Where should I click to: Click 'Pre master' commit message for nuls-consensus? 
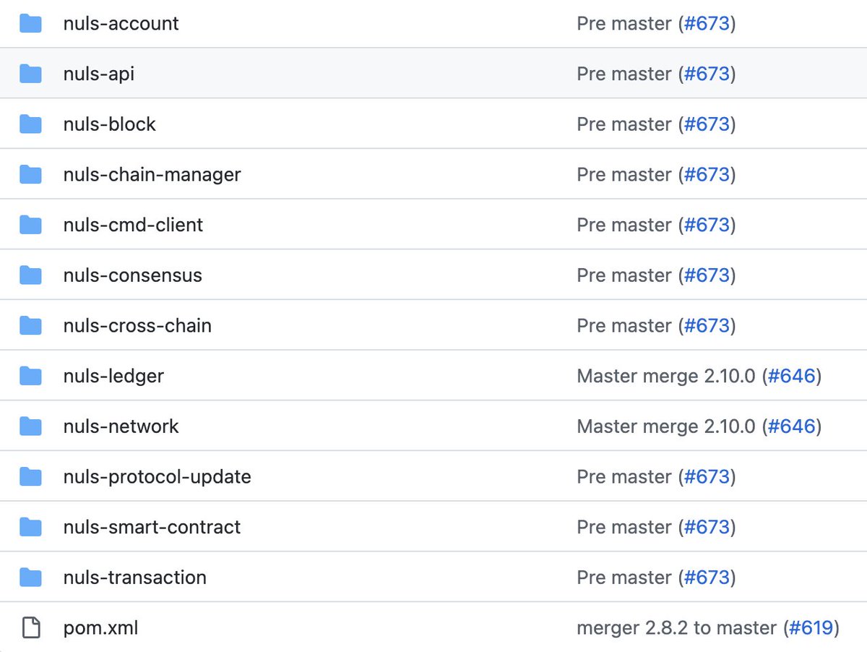624,275
